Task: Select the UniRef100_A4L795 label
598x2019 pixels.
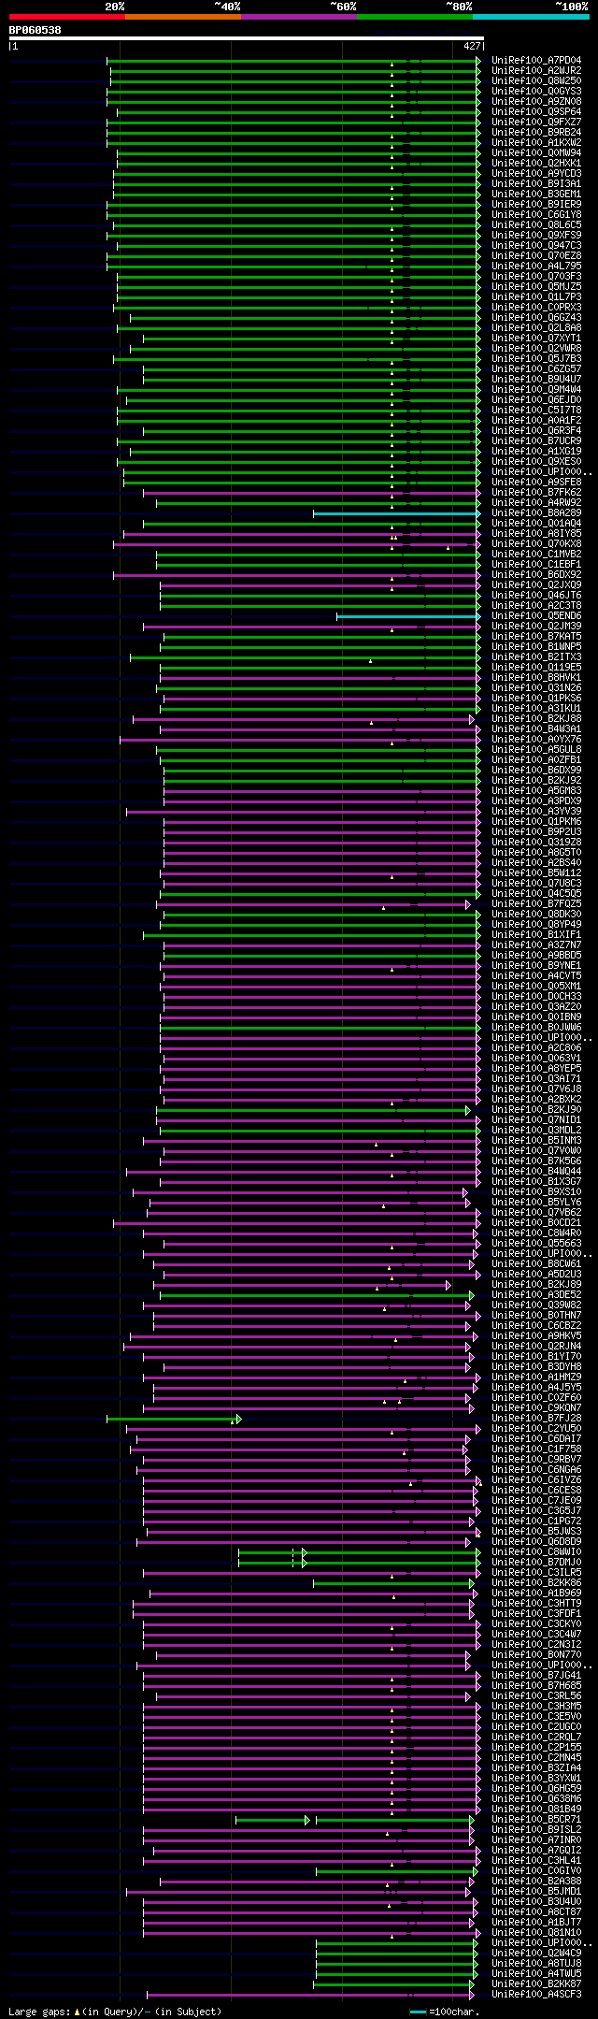Action: 536,267
